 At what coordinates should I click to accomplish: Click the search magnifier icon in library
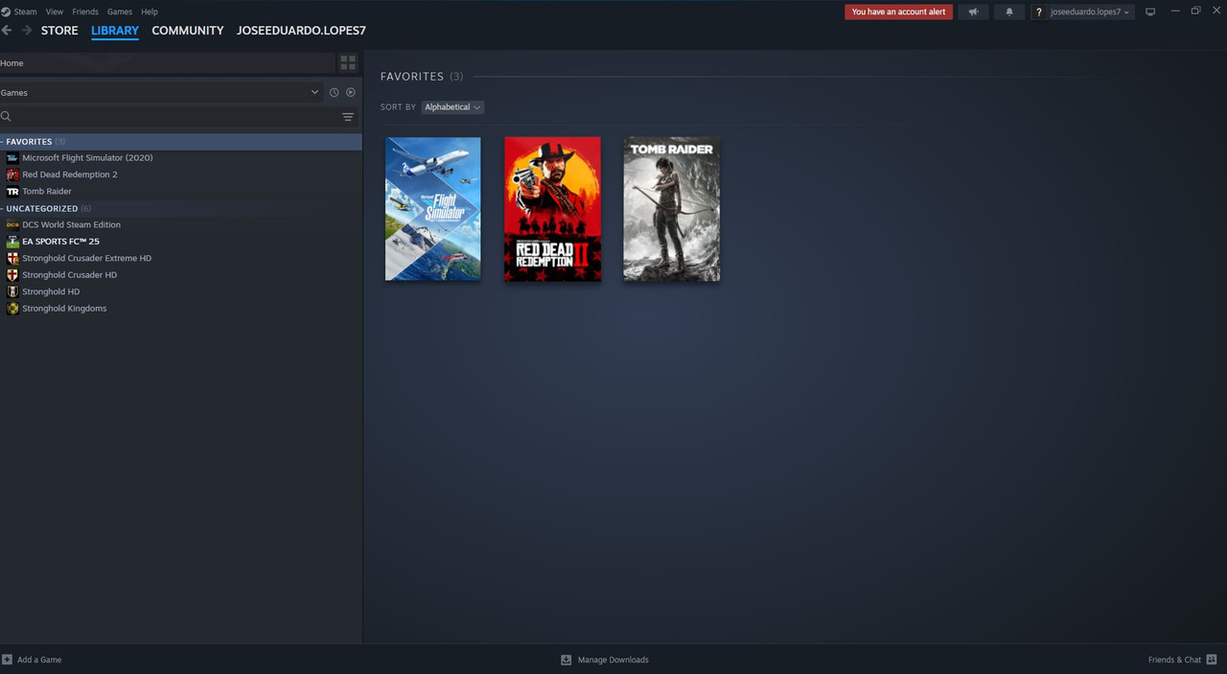point(6,117)
